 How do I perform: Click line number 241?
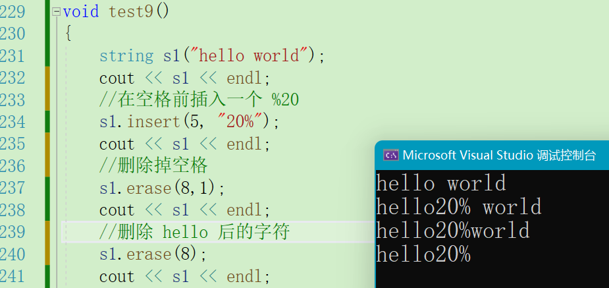[13, 276]
